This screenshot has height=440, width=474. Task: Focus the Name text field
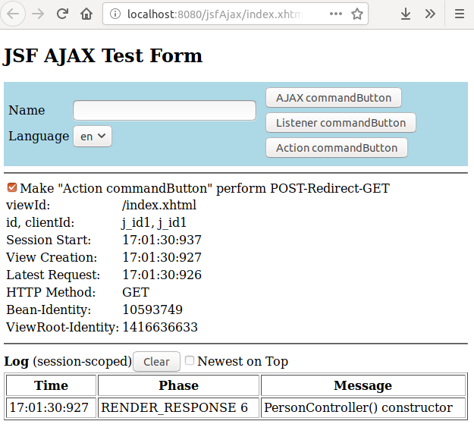pos(164,111)
